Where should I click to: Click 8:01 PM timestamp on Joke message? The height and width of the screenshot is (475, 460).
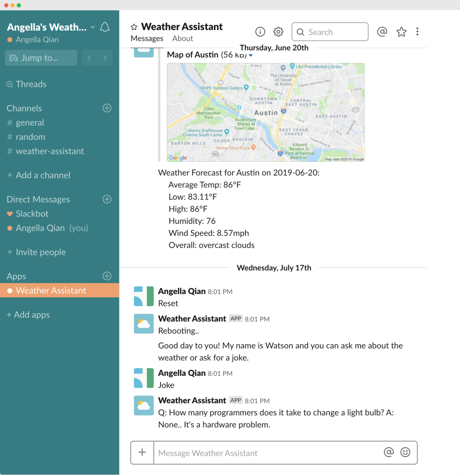(x=220, y=373)
